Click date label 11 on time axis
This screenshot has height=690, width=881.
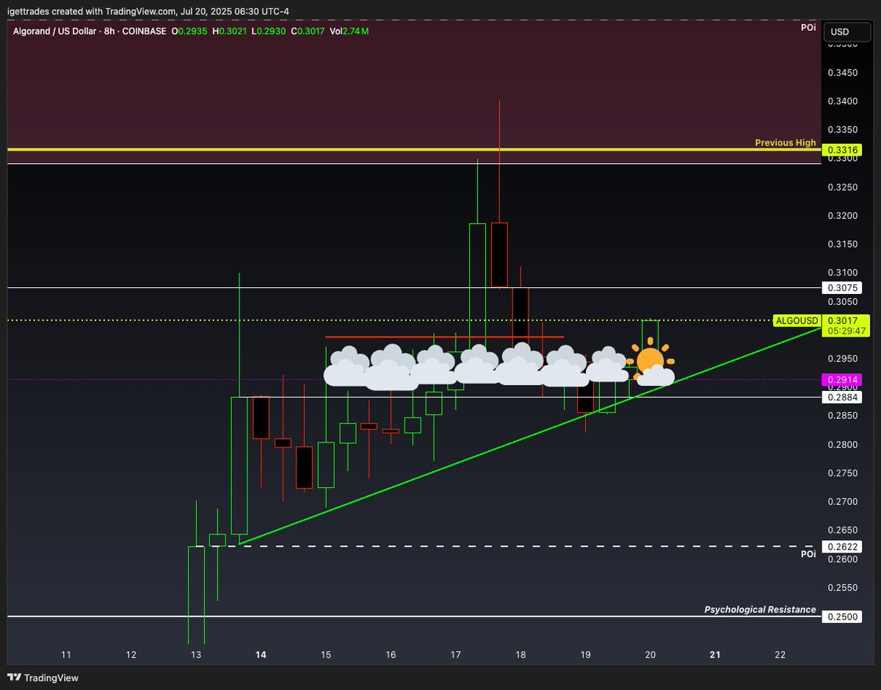point(66,655)
